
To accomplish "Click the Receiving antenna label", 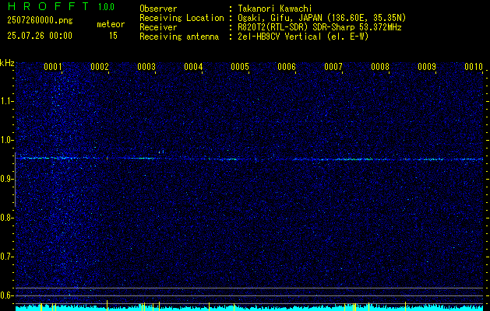I will point(179,37).
